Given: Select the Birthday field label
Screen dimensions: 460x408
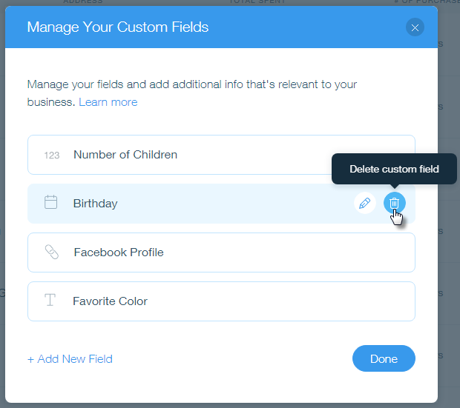Looking at the screenshot, I should click(96, 204).
